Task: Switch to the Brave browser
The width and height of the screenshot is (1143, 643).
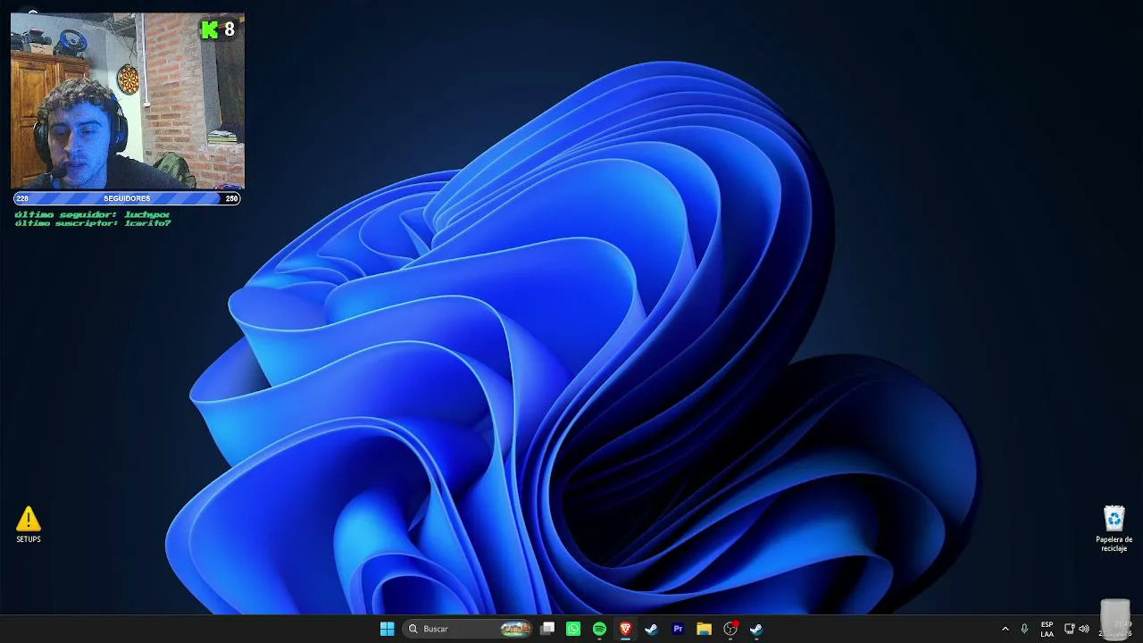Action: point(625,629)
